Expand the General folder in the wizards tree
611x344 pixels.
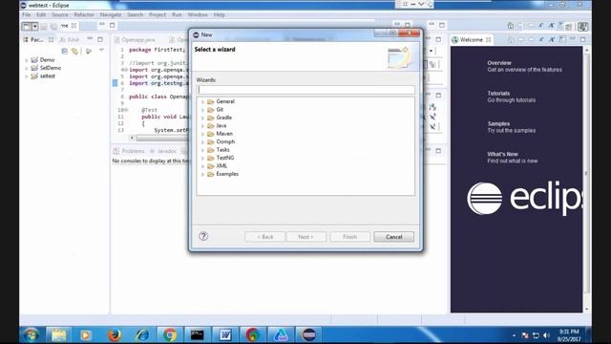[202, 102]
